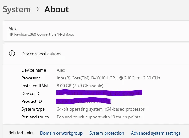Click the Alex PC name in top card
The width and height of the screenshot is (189, 138).
coord(12,29)
